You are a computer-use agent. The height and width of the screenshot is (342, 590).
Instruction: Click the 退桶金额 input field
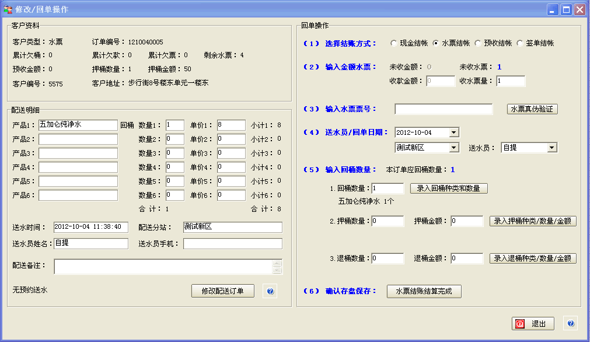click(x=467, y=259)
